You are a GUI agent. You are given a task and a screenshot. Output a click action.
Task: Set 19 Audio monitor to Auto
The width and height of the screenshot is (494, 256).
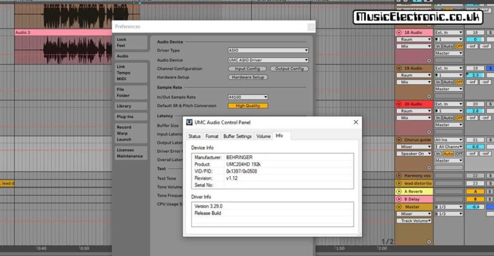pyautogui.click(x=448, y=82)
